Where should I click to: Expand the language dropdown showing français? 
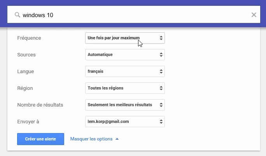coord(121,72)
